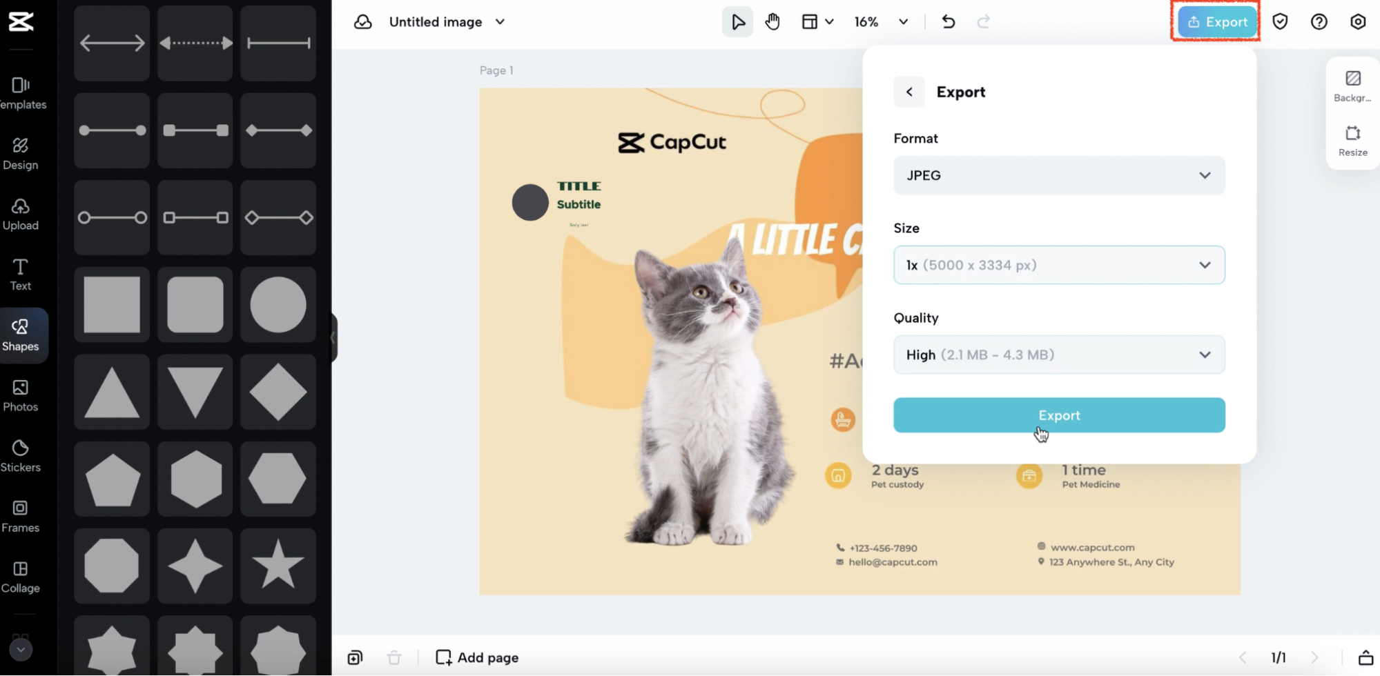Insert line with hollow circle ends
Viewport: 1380px width, 676px height.
pos(112,218)
